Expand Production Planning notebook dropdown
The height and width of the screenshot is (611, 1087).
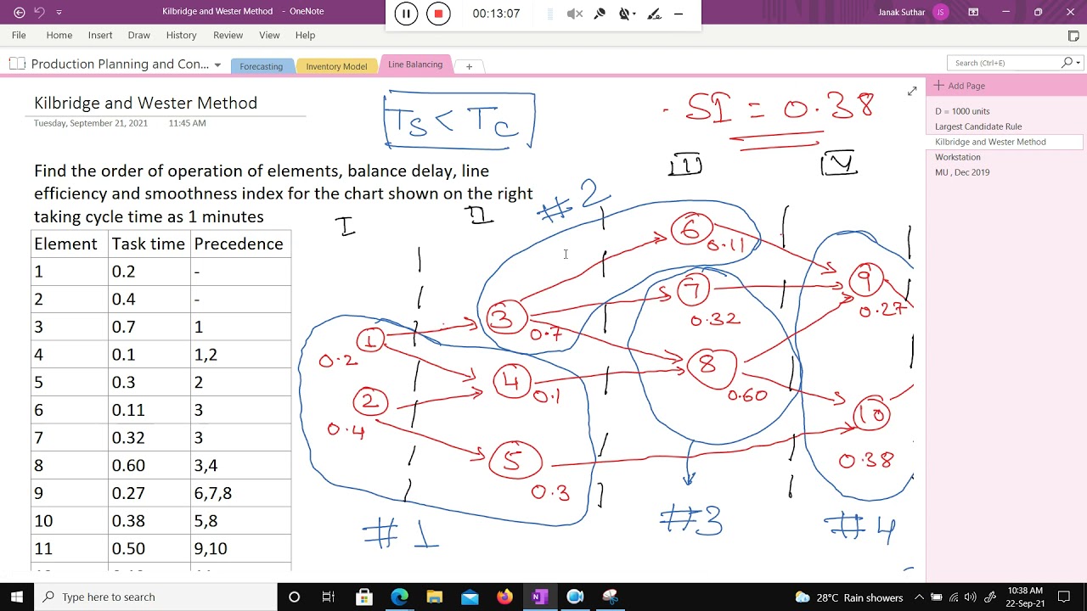(x=217, y=64)
